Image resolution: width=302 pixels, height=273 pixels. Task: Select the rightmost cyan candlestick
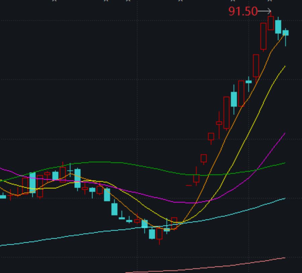point(286,33)
